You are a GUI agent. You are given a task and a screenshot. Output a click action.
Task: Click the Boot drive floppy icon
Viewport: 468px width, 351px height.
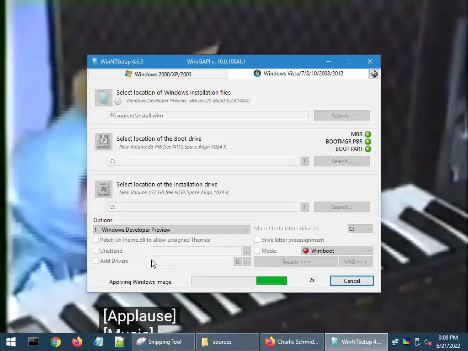(104, 142)
